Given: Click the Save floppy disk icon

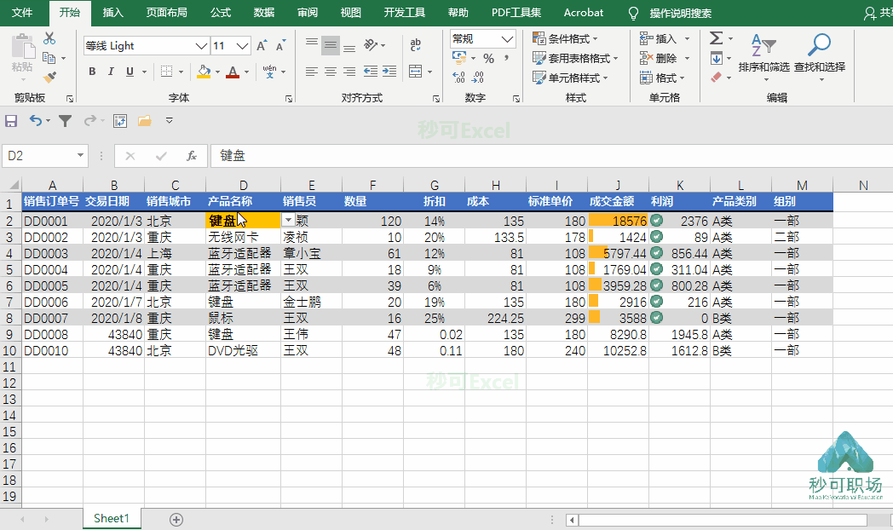Looking at the screenshot, I should coord(11,121).
